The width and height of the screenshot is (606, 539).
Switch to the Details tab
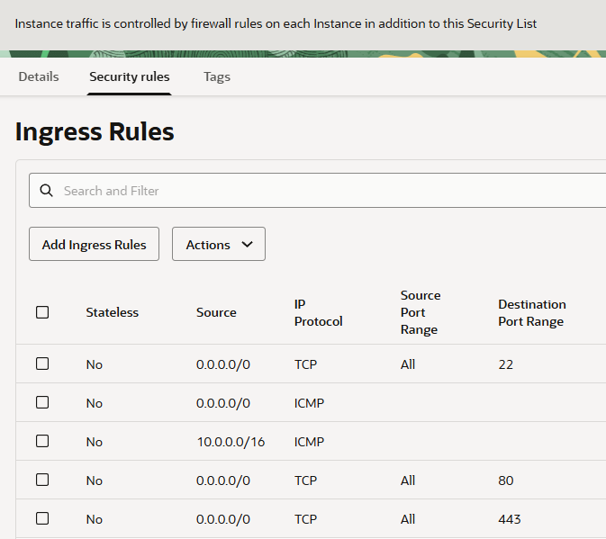click(x=39, y=76)
